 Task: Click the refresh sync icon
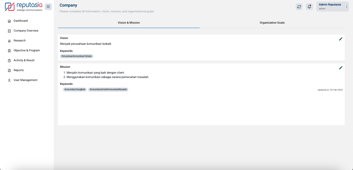(299, 7)
